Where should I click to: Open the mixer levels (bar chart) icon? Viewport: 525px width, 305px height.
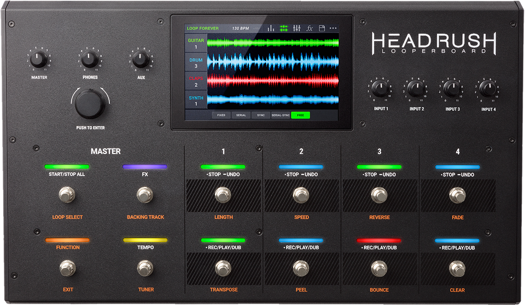coord(271,28)
